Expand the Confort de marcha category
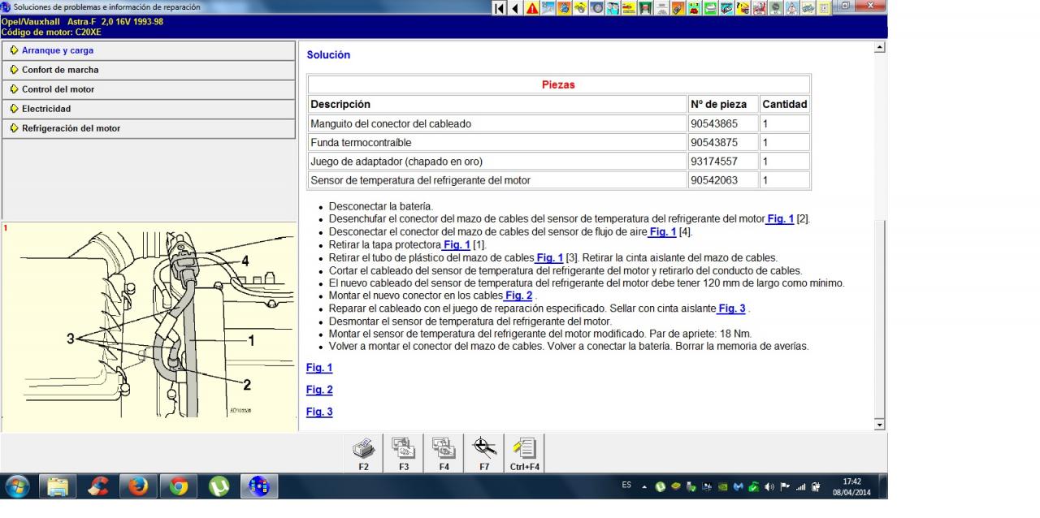Image resolution: width=1040 pixels, height=518 pixels. [x=148, y=70]
